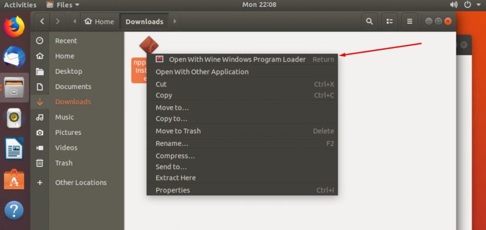
Task: Click the Recent clock icon in the sidebar
Action: 40,41
